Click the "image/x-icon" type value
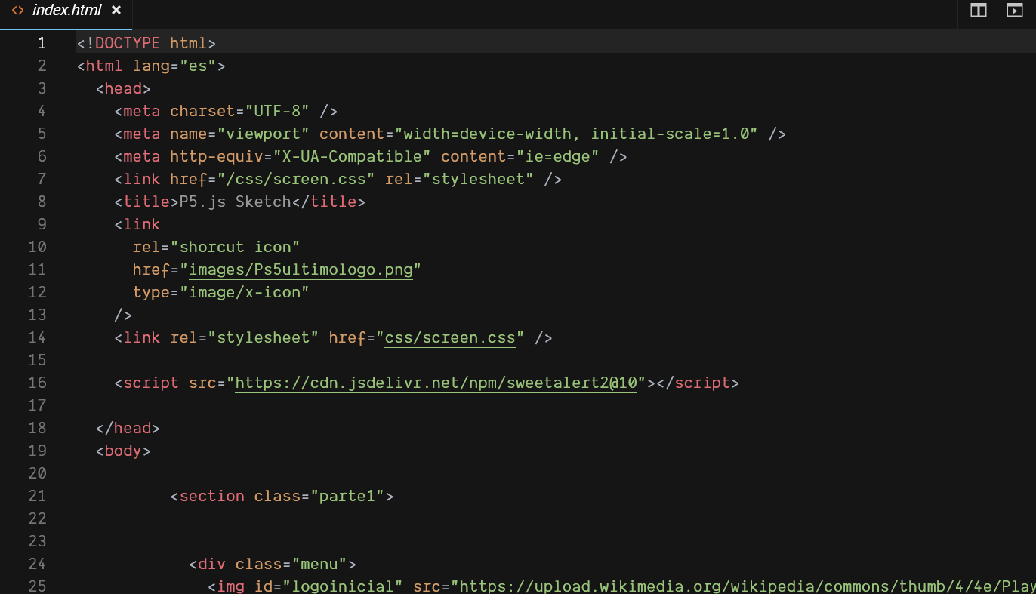Screen dimensions: 1036x594 (245, 292)
